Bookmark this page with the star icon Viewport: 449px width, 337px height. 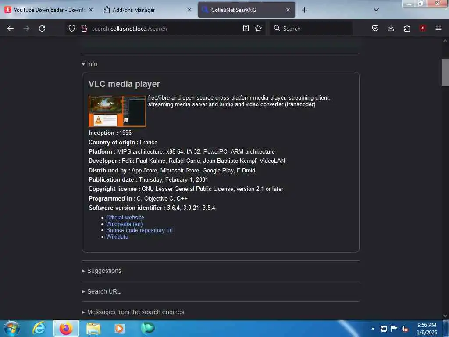(258, 28)
